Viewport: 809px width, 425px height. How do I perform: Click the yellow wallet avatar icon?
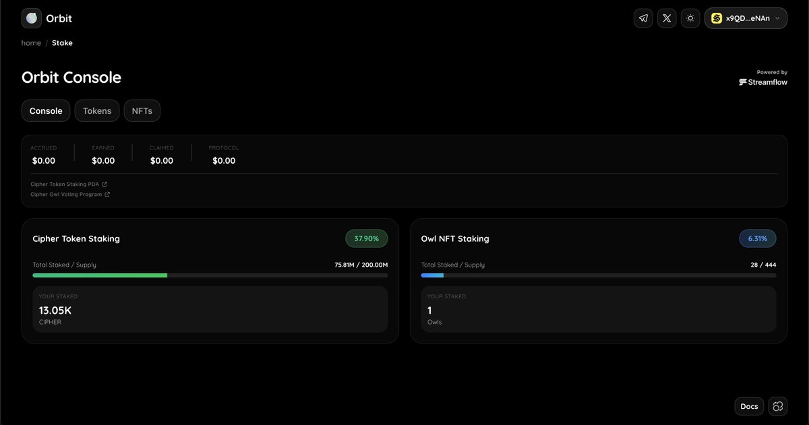click(717, 18)
